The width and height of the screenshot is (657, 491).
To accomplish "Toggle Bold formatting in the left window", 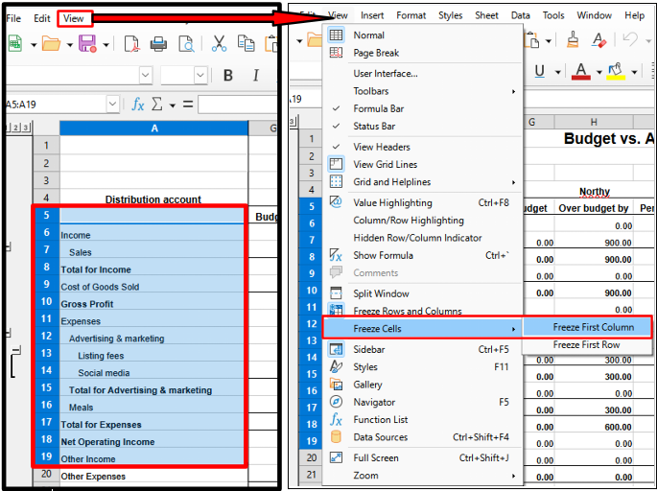I will coord(228,76).
